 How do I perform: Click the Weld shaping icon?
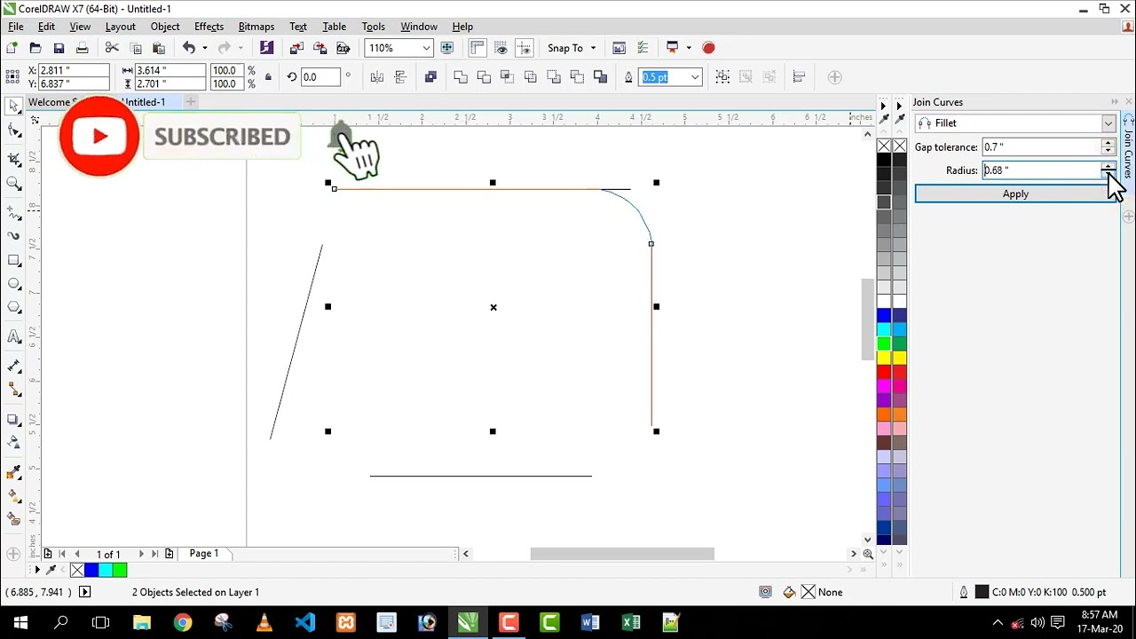click(x=461, y=77)
